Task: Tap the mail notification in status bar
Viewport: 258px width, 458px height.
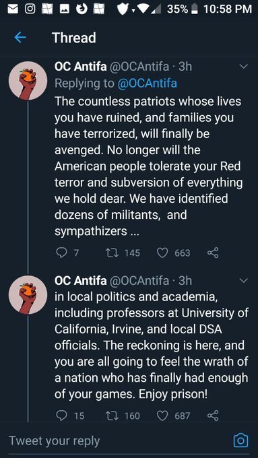Action: click(x=12, y=9)
